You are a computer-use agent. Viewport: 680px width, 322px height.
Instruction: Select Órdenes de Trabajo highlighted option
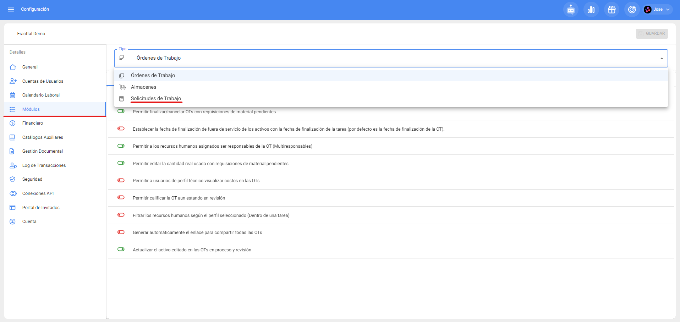(153, 75)
